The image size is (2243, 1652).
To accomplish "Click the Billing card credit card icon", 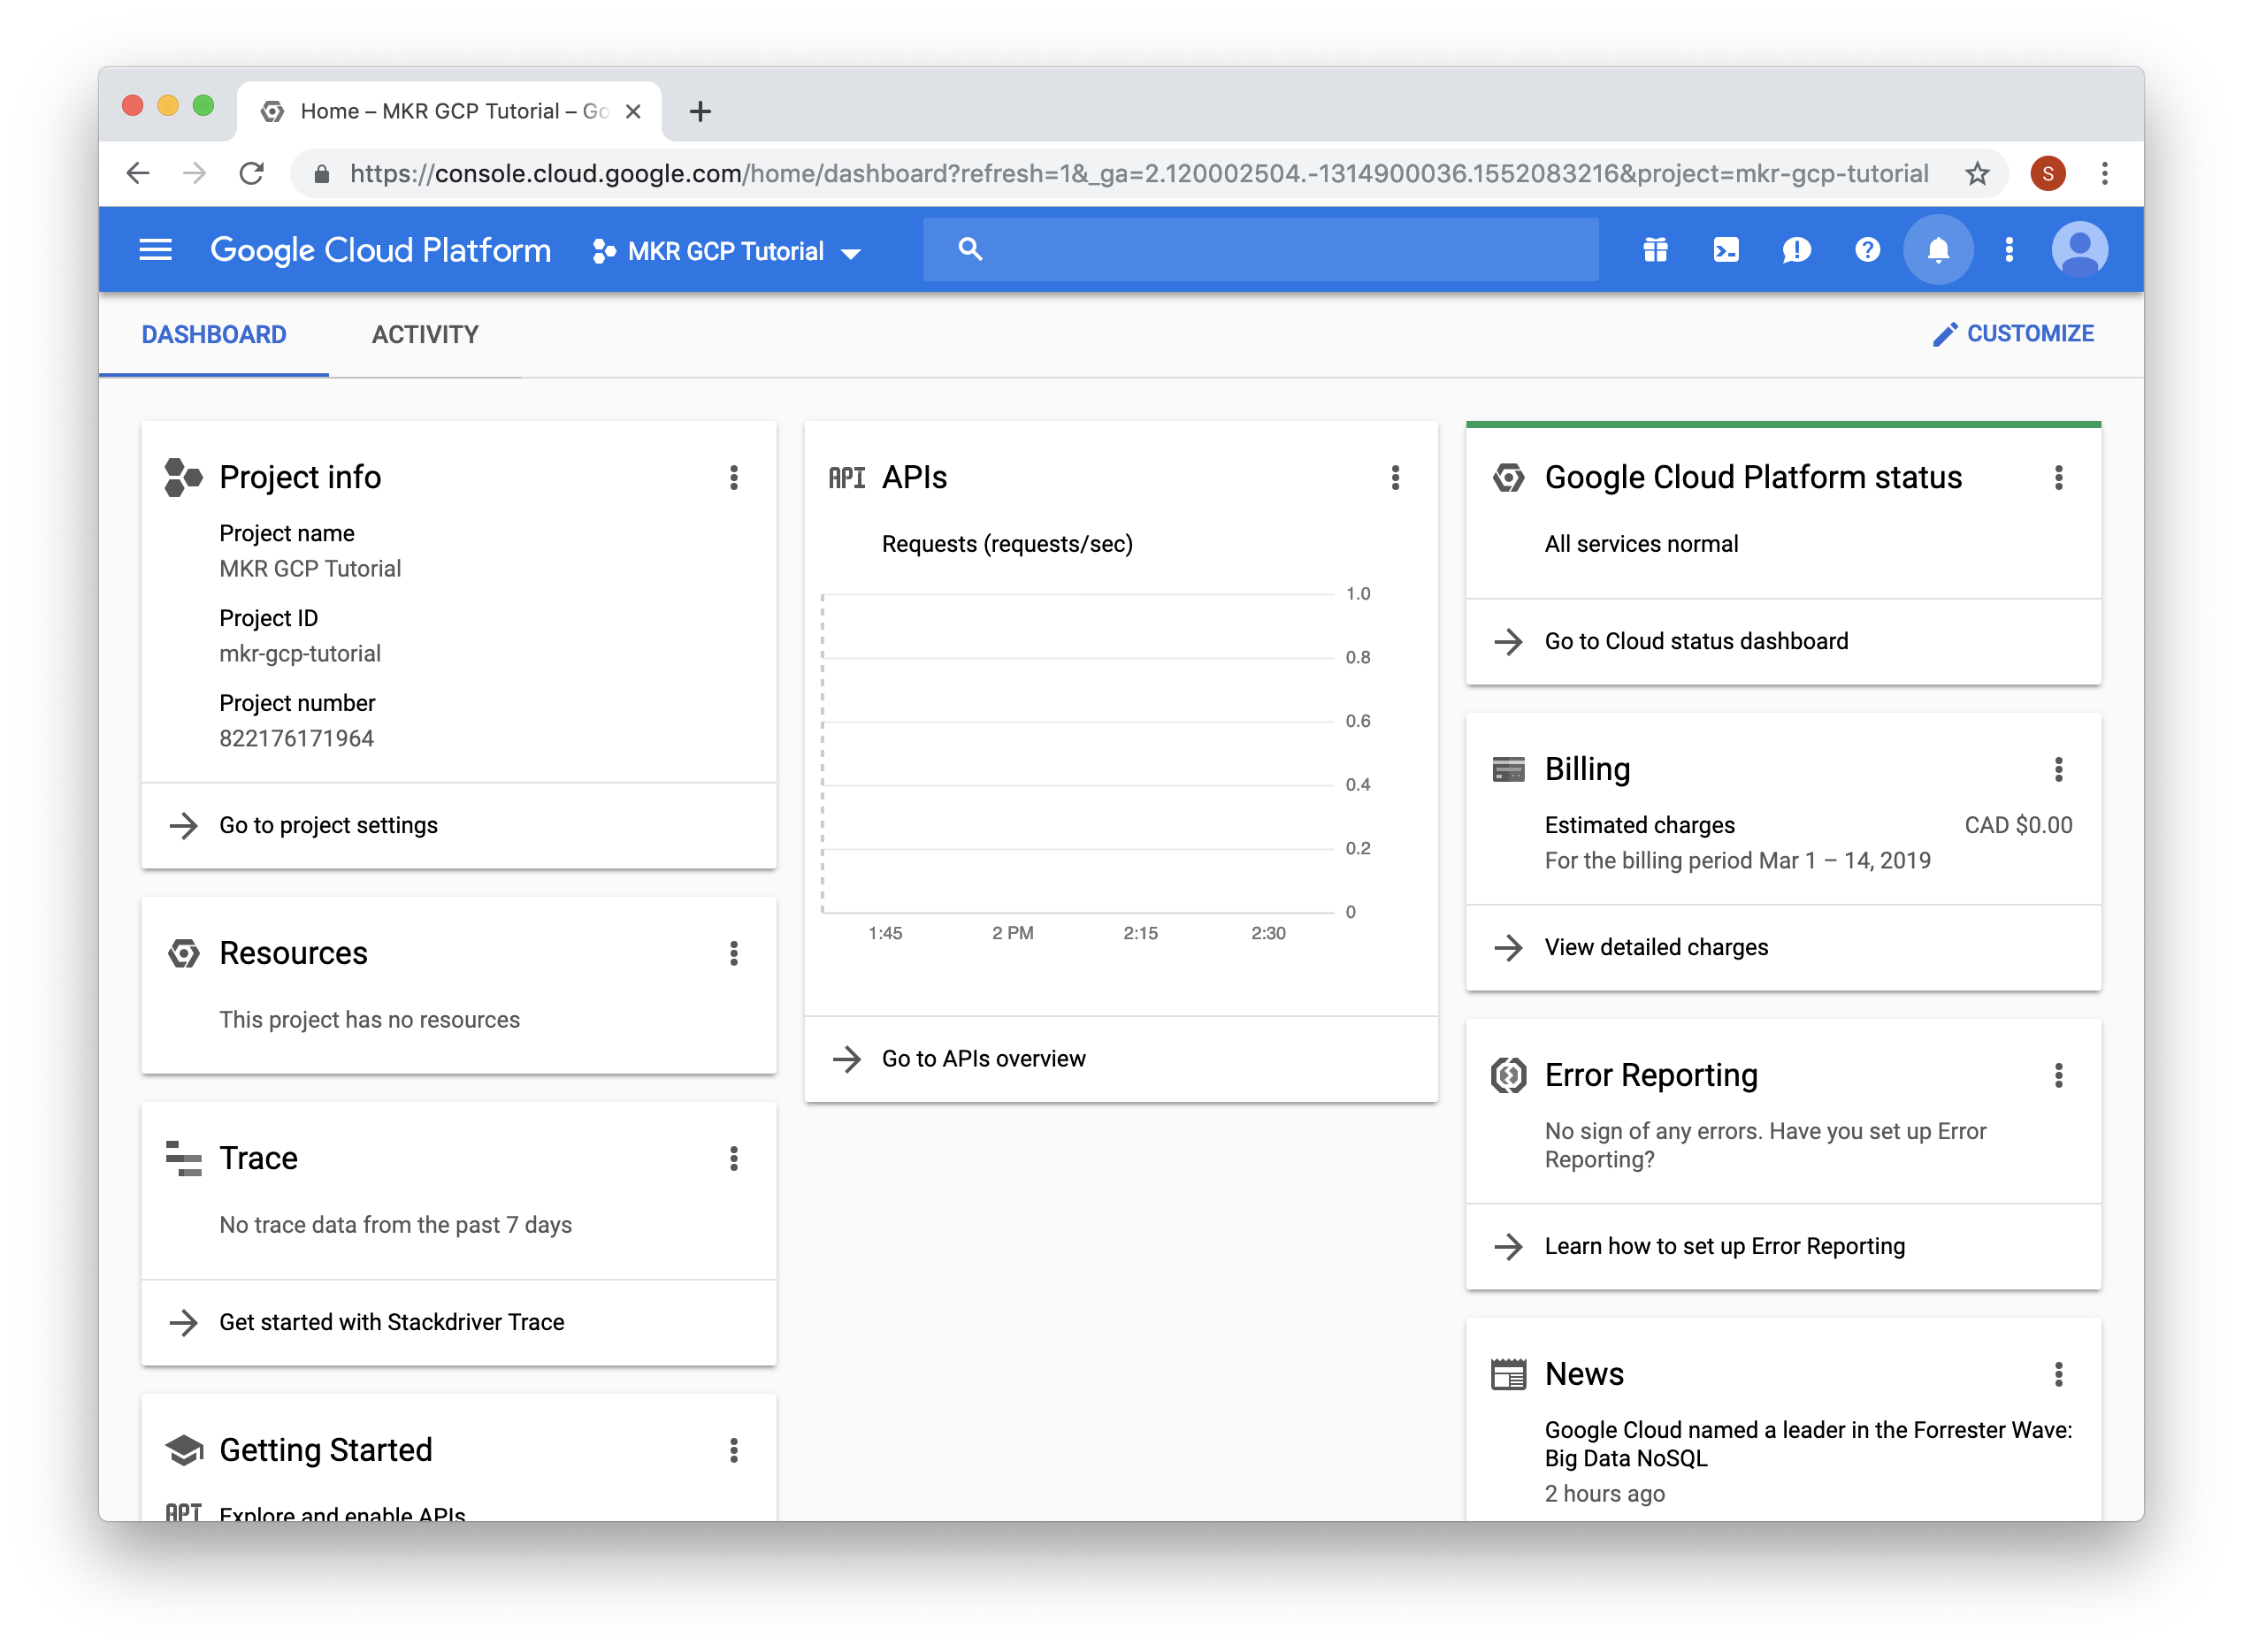I will pos(1508,769).
